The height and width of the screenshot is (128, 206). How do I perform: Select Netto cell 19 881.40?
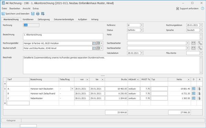point(179,89)
